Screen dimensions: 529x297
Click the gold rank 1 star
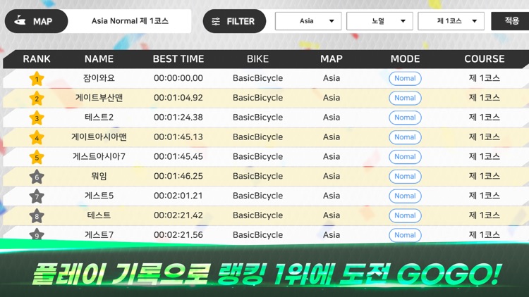37,79
